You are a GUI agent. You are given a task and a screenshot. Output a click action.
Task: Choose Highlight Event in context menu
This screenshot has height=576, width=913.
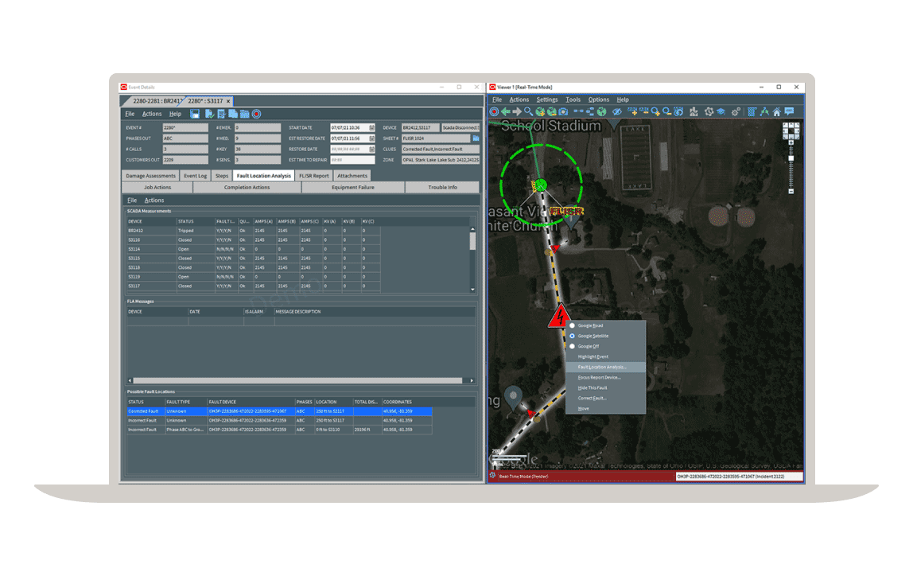(x=605, y=356)
